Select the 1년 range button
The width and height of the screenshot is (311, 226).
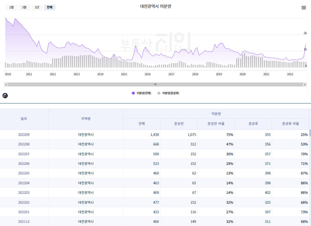[x=37, y=7]
